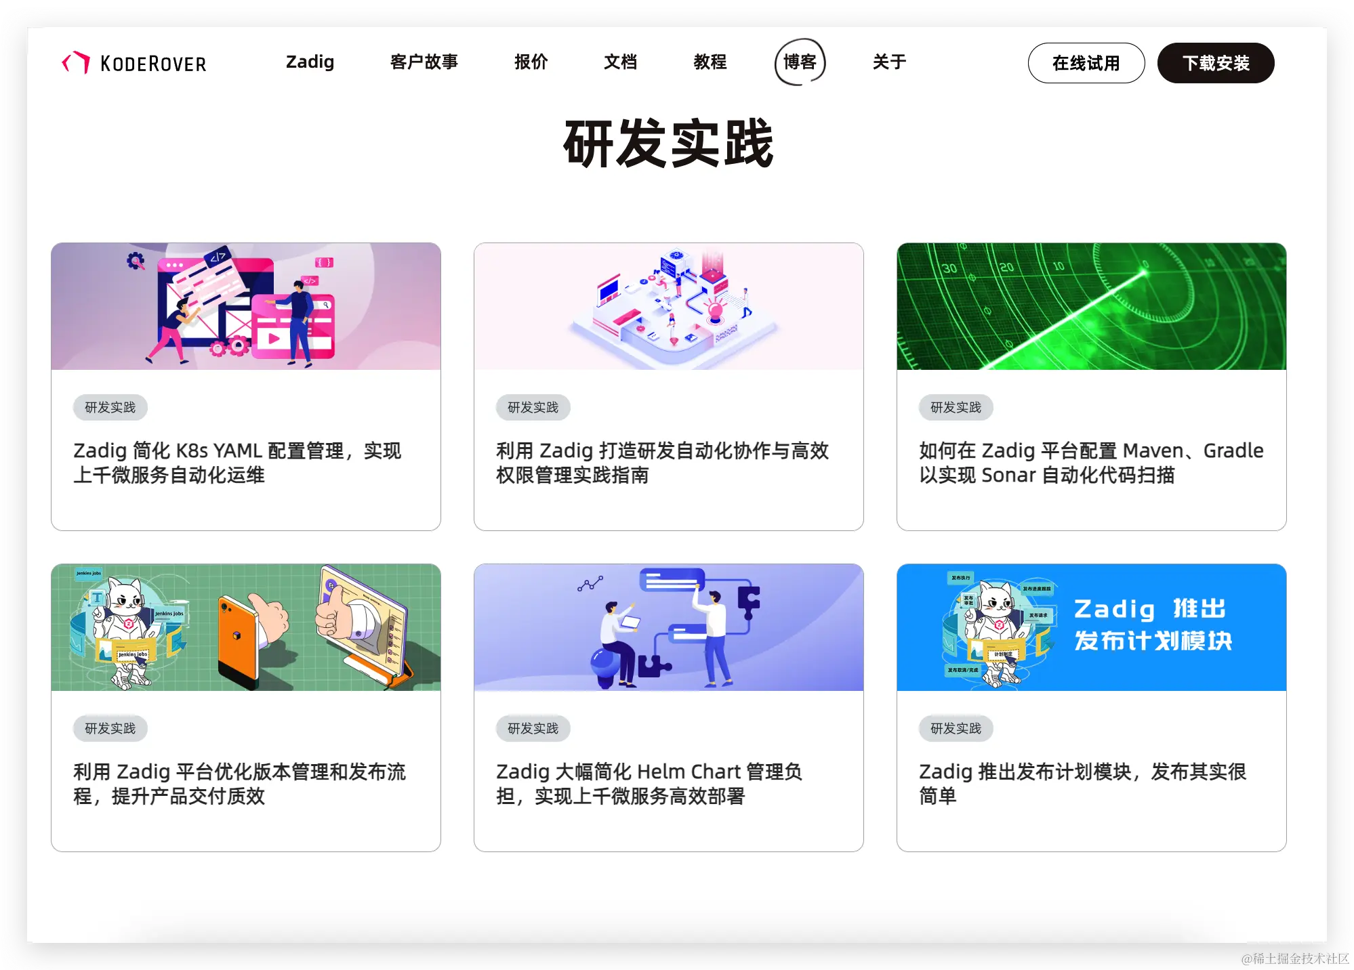Click the 研发实践 tag on 权限管理 card
1354x970 pixels.
pos(533,407)
